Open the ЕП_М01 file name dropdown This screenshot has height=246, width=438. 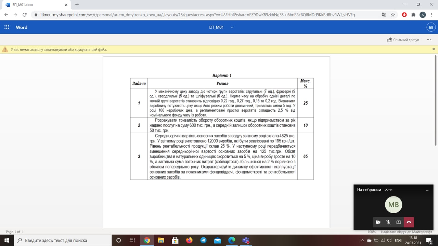[232, 27]
